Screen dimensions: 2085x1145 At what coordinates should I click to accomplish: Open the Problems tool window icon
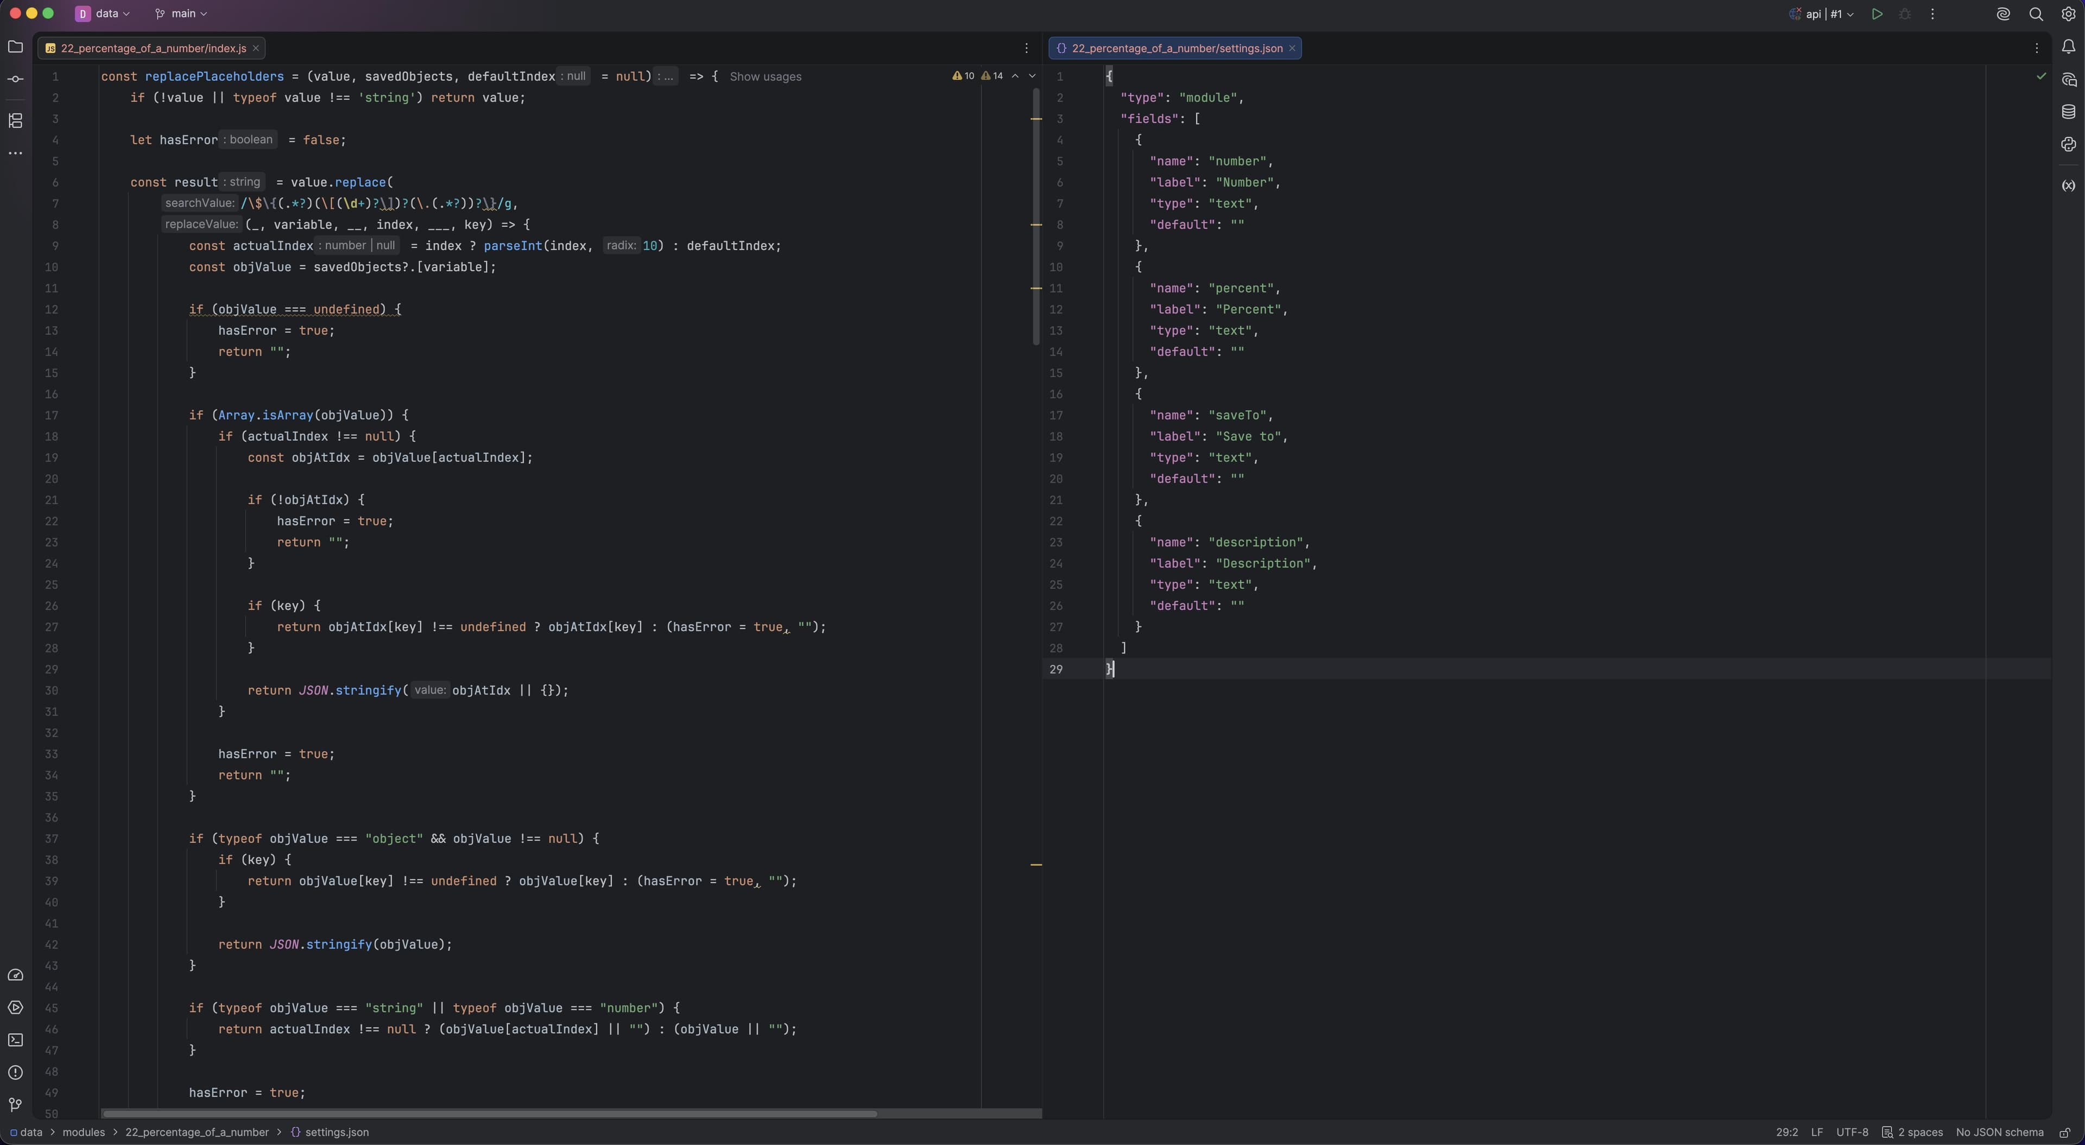click(x=15, y=1072)
